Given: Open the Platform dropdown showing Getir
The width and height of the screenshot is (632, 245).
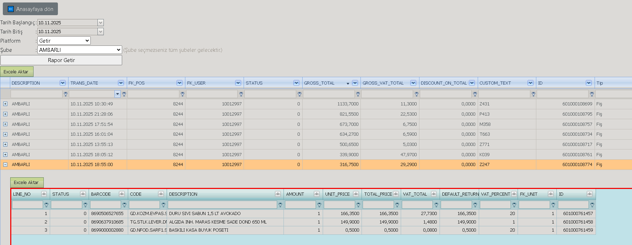Looking at the screenshot, I should pos(64,41).
